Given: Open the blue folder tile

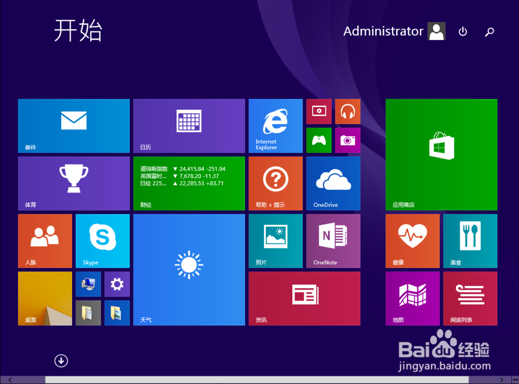Looking at the screenshot, I should [117, 313].
